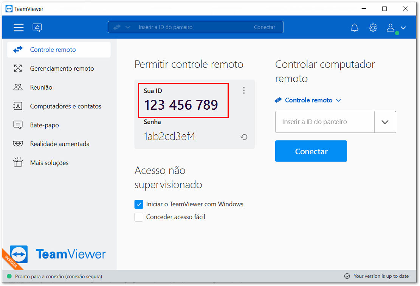Click the feedback thumbs-up icon

tap(37, 27)
